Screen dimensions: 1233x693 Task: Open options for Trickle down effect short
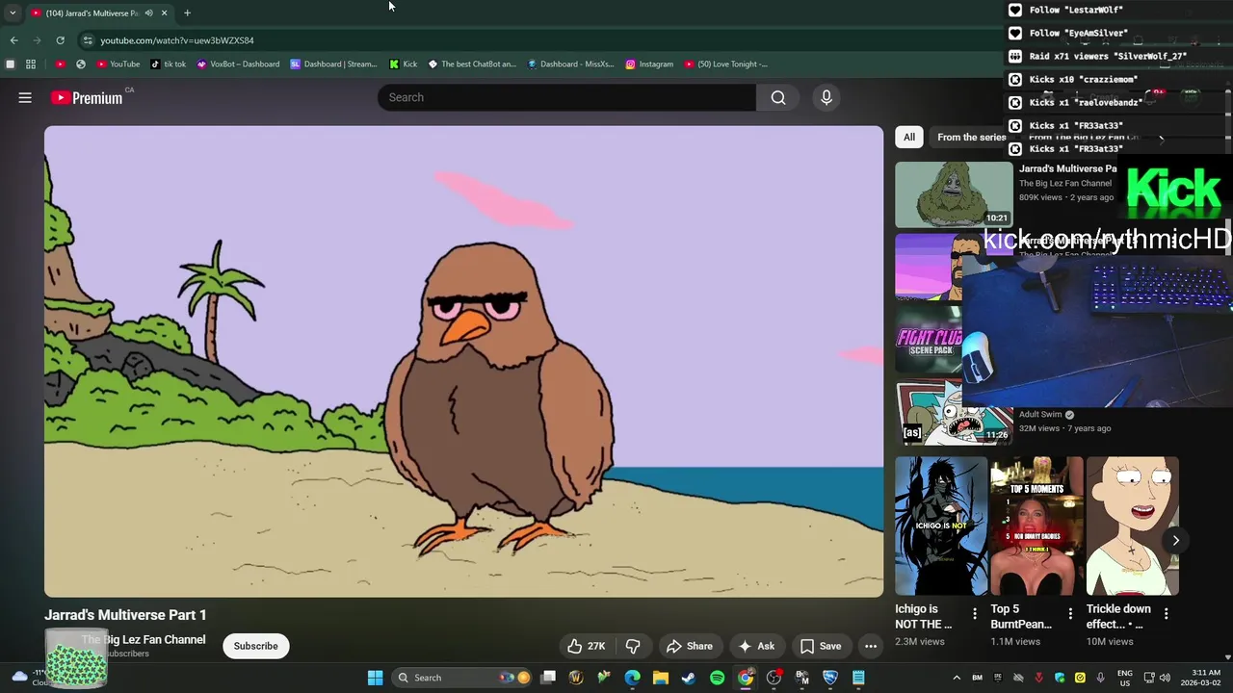click(1166, 613)
